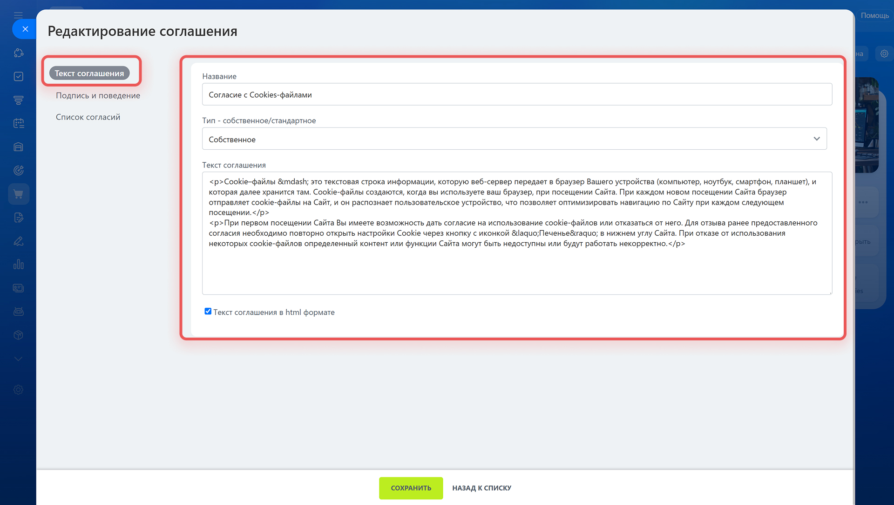Click the robot automation icon in sidebar
The width and height of the screenshot is (894, 505).
pos(19,312)
